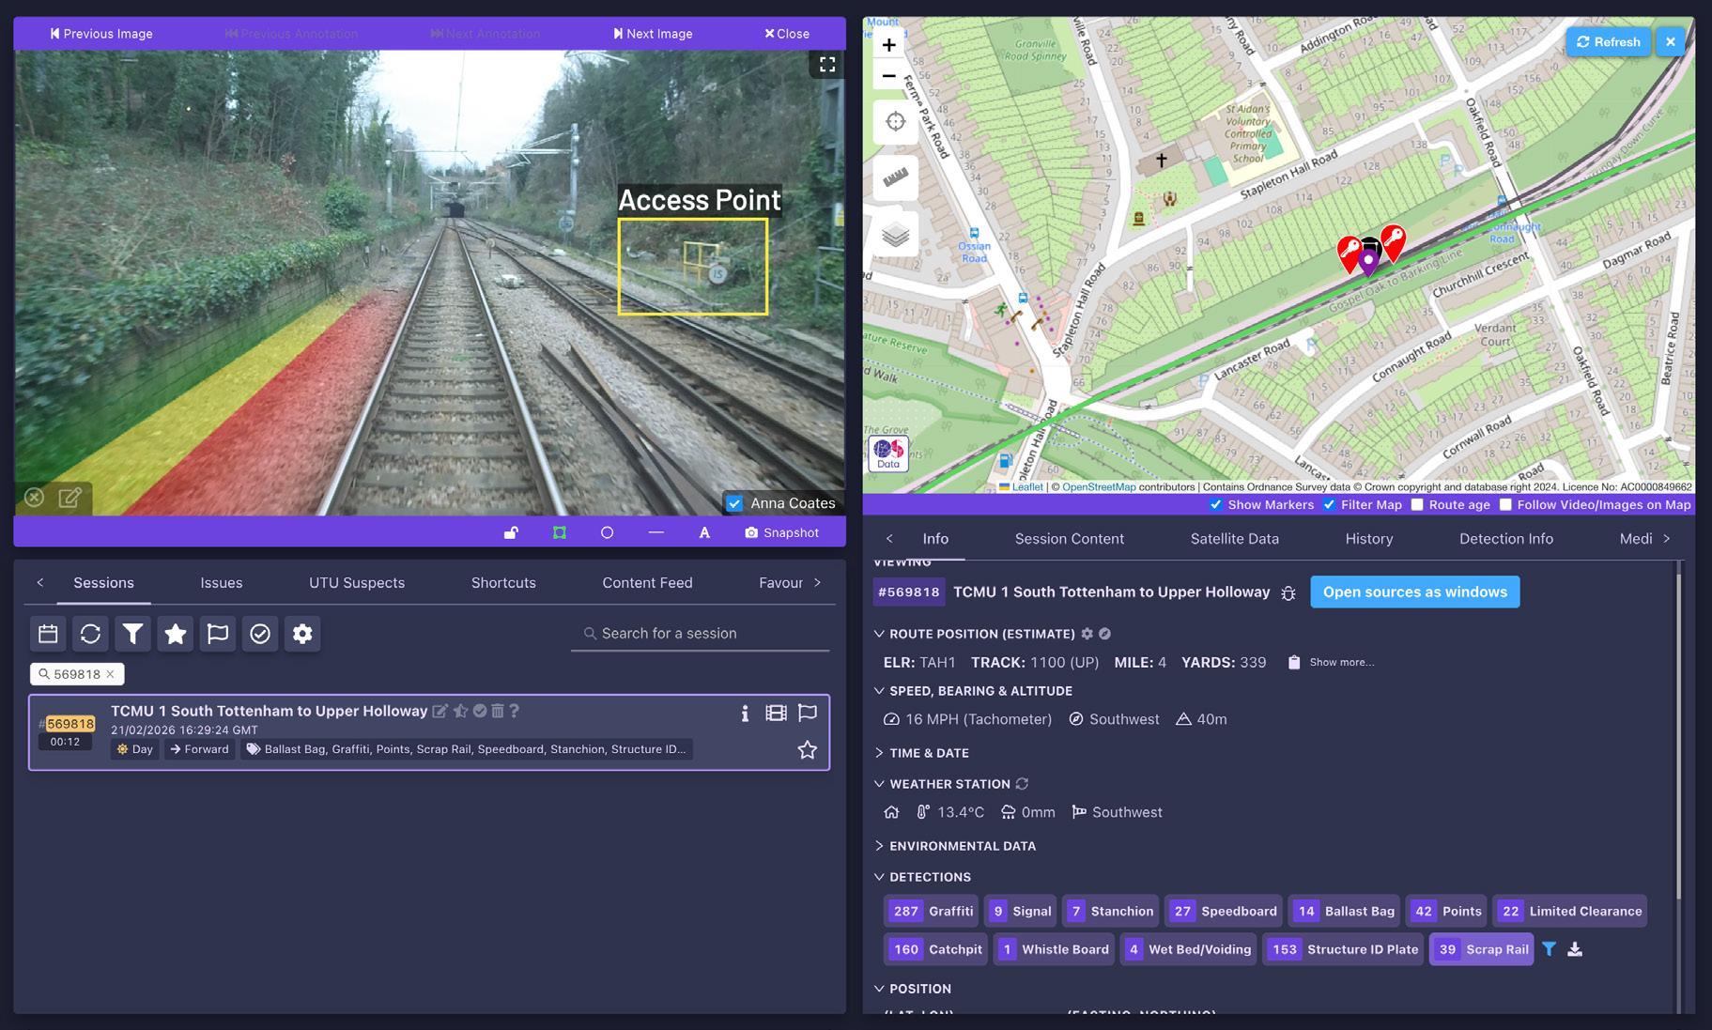1712x1030 pixels.
Task: Open the map layers control
Action: pyautogui.click(x=896, y=235)
